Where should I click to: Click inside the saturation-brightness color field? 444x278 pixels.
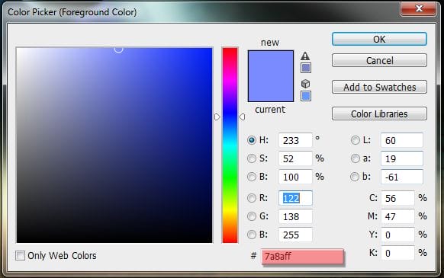[114, 145]
